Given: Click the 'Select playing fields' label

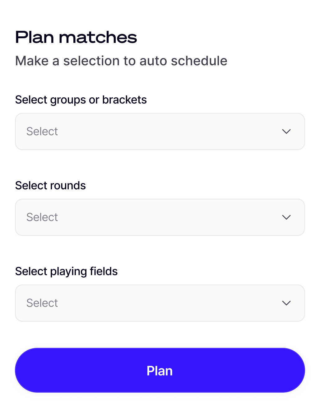Looking at the screenshot, I should (x=66, y=271).
